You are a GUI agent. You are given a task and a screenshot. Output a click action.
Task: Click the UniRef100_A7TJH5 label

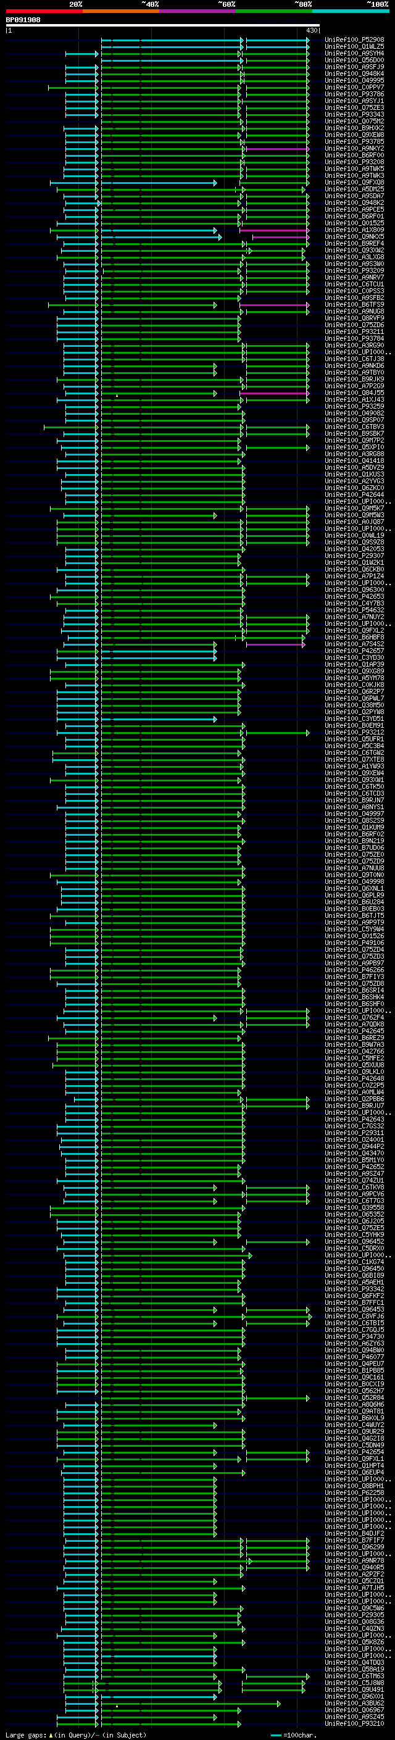[x=354, y=1588]
